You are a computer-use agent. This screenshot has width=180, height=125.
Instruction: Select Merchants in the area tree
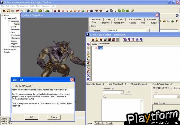point(15,35)
